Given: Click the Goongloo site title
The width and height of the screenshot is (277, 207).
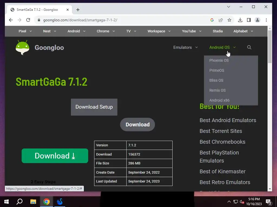Looking at the screenshot, I should [49, 47].
